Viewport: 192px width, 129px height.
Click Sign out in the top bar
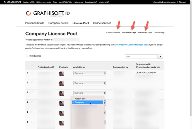[182, 2]
